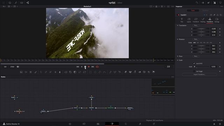Switch to the Tools tab in Inspector
This screenshot has width=224, height=126.
pyautogui.click(x=193, y=10)
